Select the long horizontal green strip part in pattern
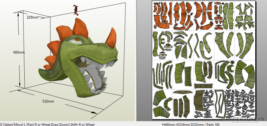267x126 pixels. (203, 86)
